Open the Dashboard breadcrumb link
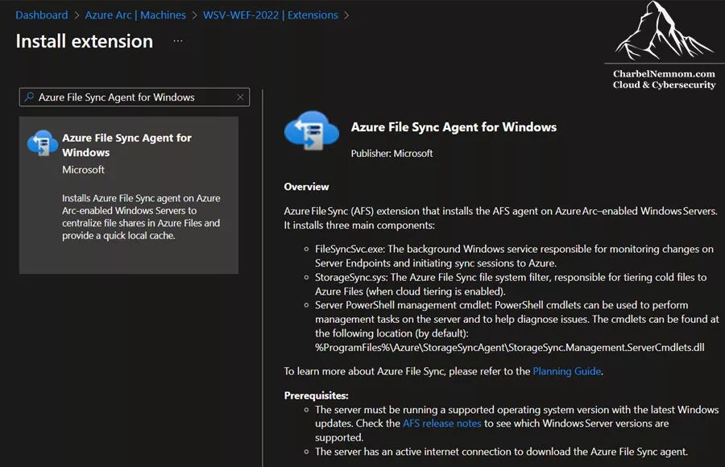 pyautogui.click(x=42, y=15)
